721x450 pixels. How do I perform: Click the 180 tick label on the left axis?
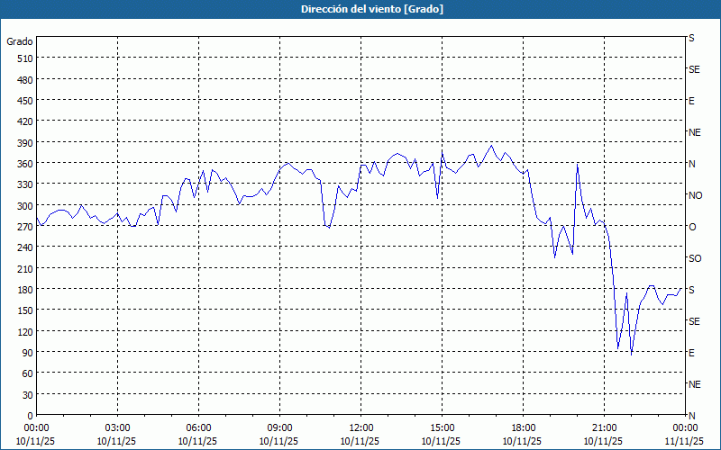point(24,290)
